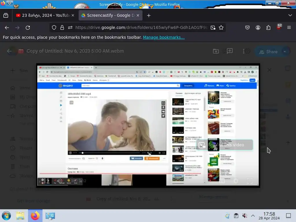Enter fullscreen on the video player
The image size is (296, 222).
250,181
